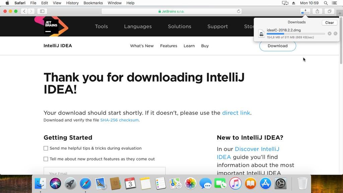The height and width of the screenshot is (193, 343).
Task: Open the Trash in the dock
Action: (x=302, y=183)
